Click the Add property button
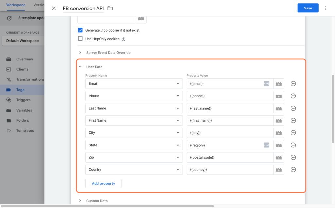This screenshot has width=335, height=208. click(x=103, y=183)
